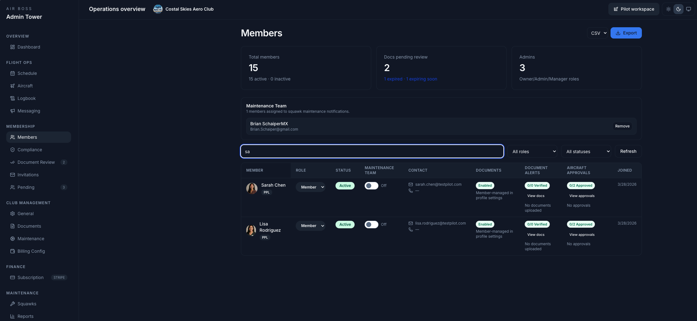Select the Aircraft section icon
Screen dimensions: 697x321
tap(13, 86)
